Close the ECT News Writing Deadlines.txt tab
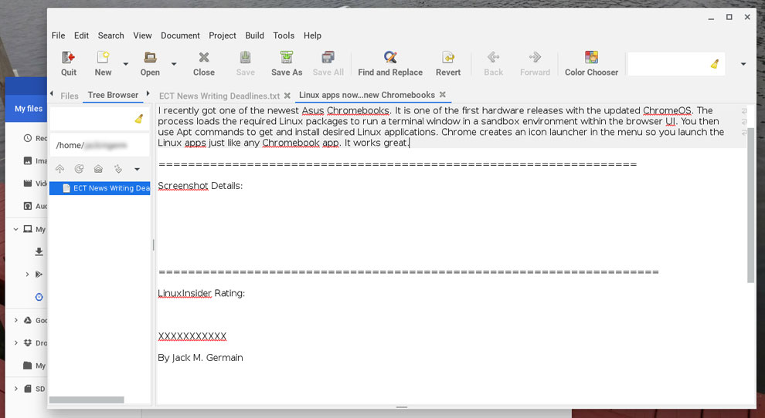This screenshot has height=418, width=765. point(287,96)
